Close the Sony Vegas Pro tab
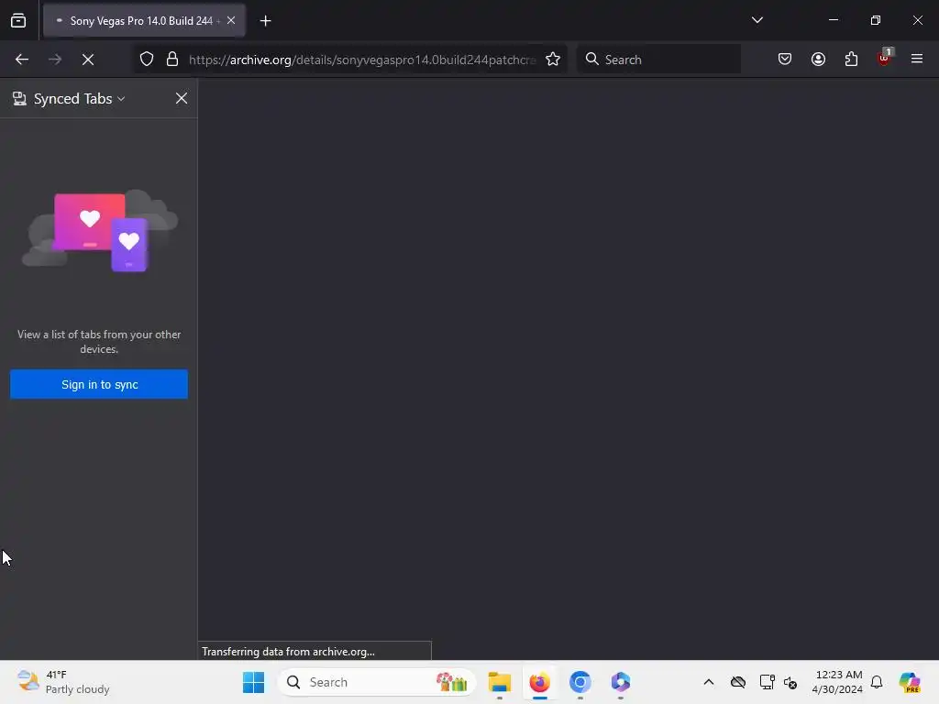 231,20
